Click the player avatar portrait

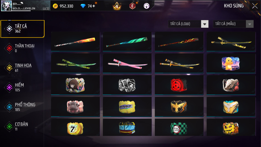(x=6, y=6)
